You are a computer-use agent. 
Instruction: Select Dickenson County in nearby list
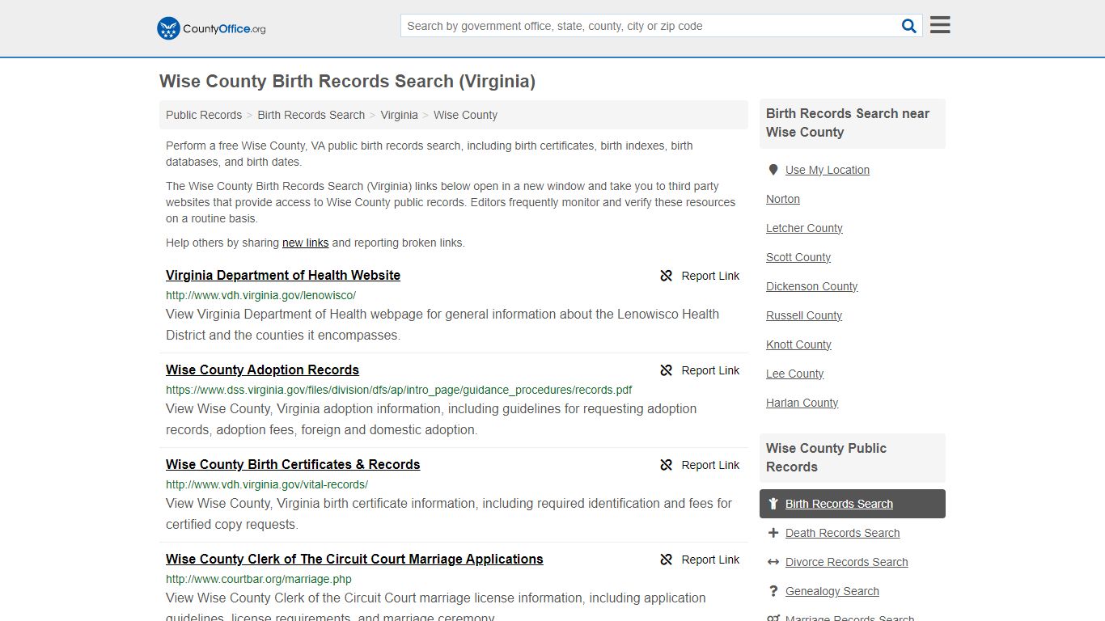[x=811, y=286]
